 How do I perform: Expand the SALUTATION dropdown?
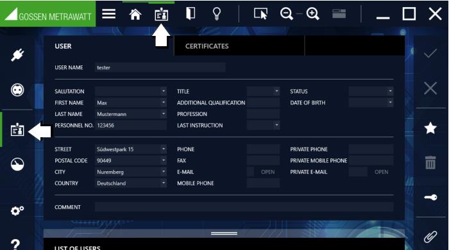164,91
